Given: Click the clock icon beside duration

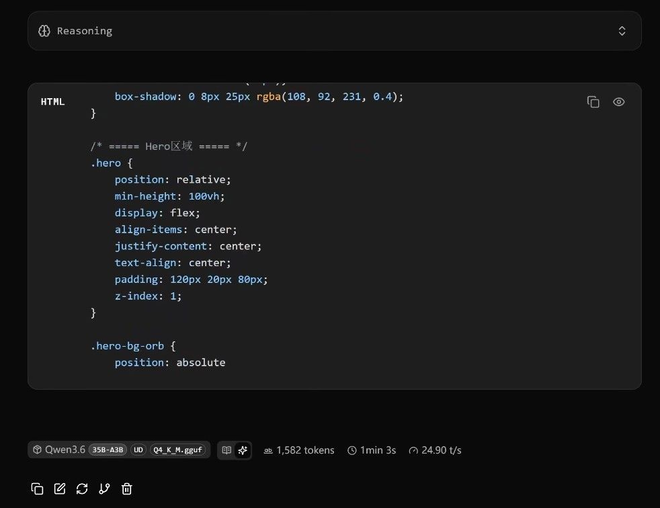Looking at the screenshot, I should (x=352, y=451).
